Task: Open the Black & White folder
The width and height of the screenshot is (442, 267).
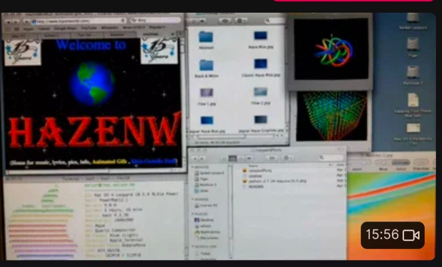Action: point(206,66)
